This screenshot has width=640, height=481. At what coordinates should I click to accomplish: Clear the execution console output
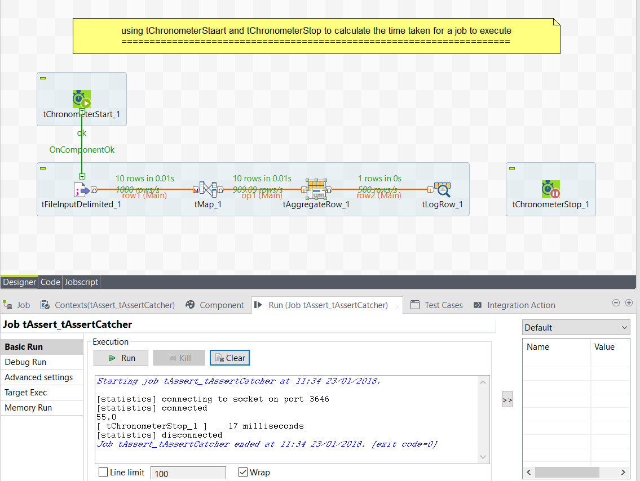click(229, 357)
